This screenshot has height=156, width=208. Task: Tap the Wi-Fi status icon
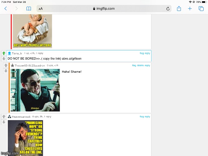[190, 2]
